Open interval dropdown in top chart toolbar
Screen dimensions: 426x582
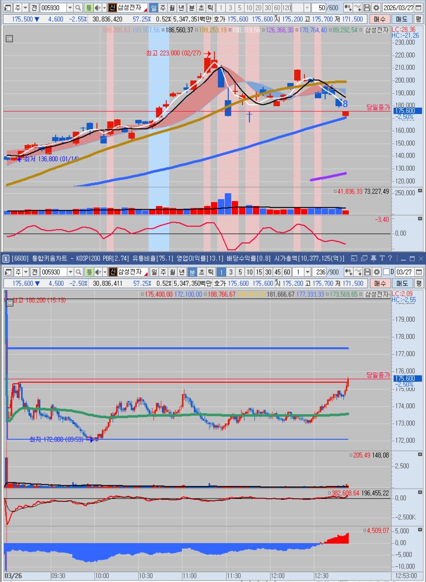point(307,8)
